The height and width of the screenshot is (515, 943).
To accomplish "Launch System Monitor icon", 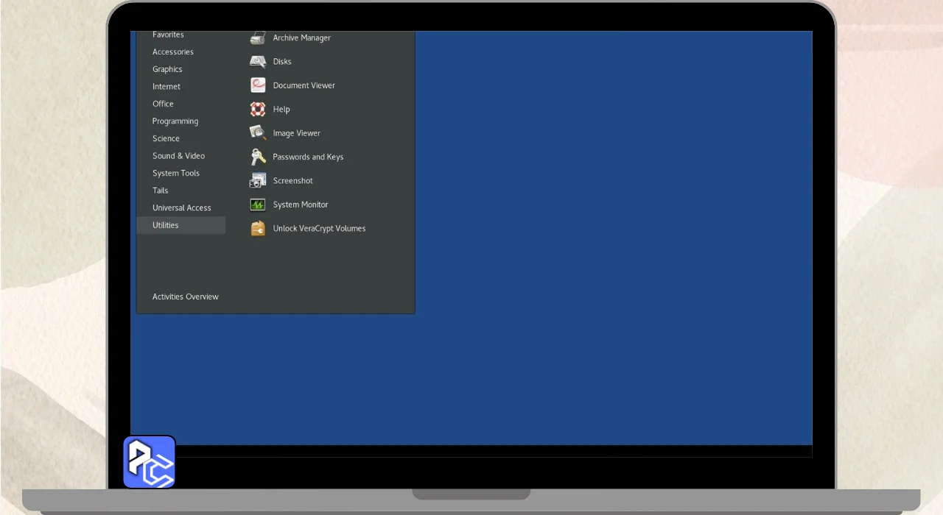I will coord(258,205).
